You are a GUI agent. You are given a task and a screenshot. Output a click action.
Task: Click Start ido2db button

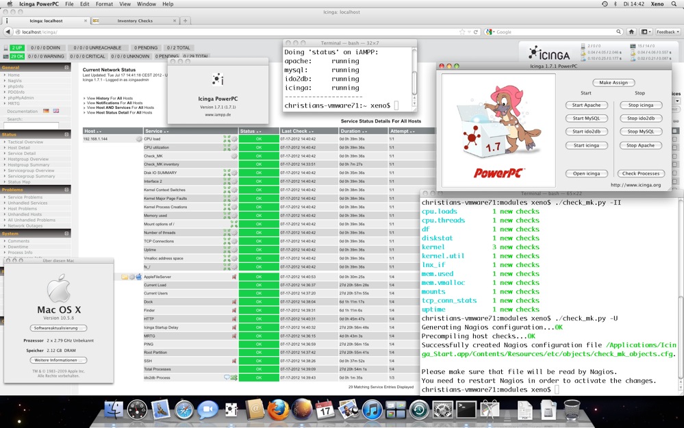point(586,131)
